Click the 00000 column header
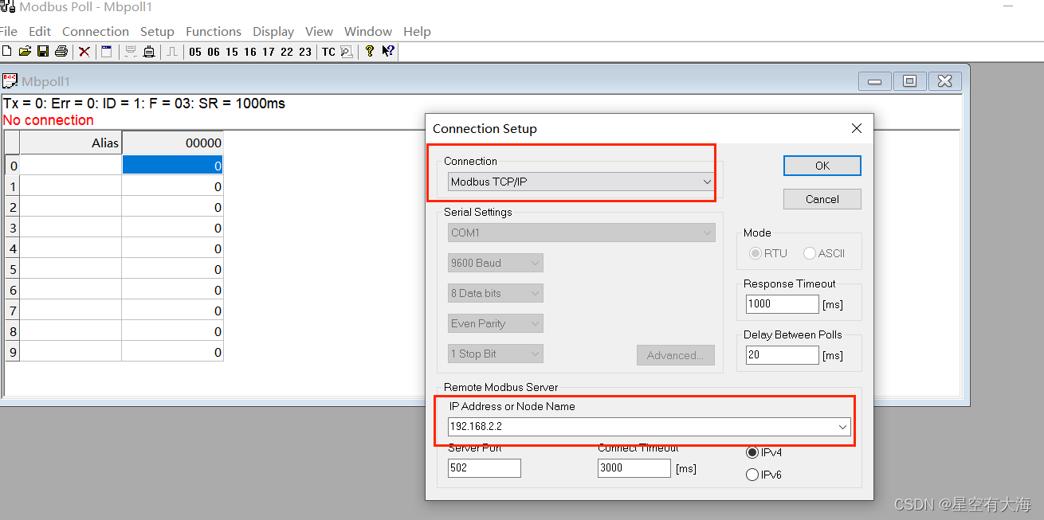Screen dimensions: 1044x520 [x=172, y=143]
